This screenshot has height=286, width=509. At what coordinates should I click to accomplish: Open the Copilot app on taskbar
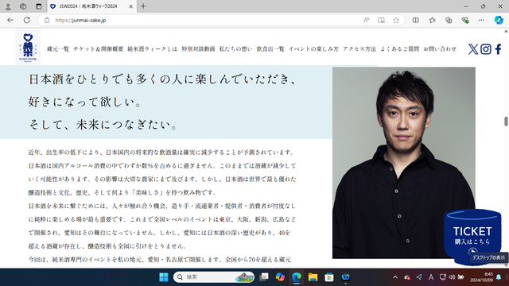pos(280,277)
